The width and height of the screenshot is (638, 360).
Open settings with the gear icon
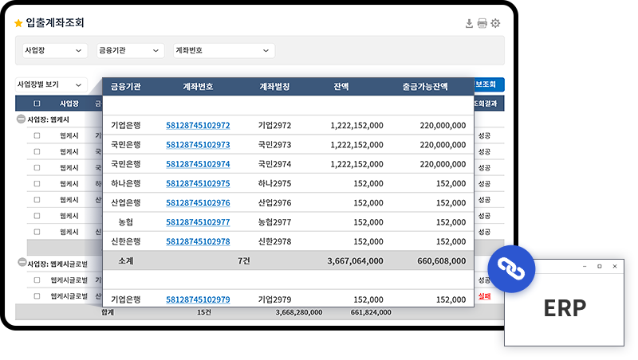[x=495, y=24]
